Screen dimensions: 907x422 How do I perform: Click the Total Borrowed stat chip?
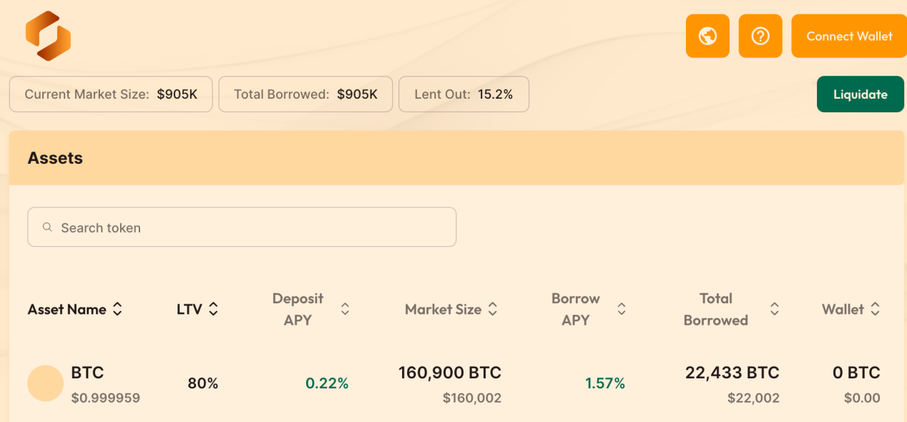click(x=305, y=94)
